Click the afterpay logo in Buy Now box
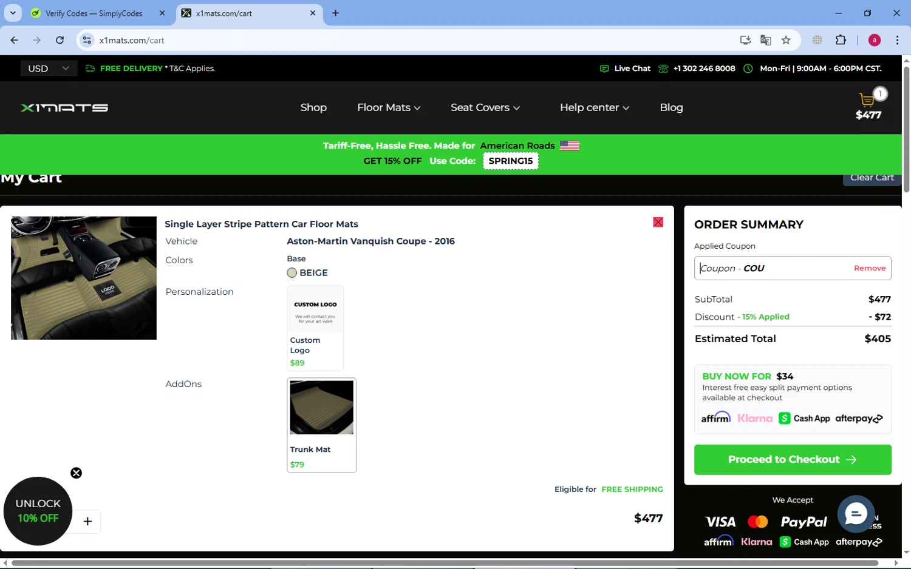The width and height of the screenshot is (911, 569). click(859, 419)
